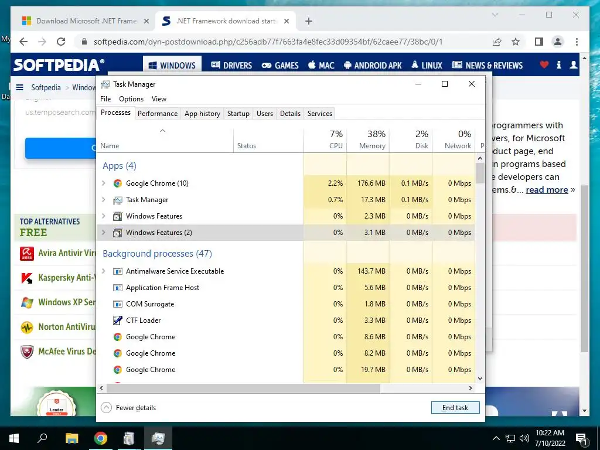Click the Softpedia info icon

tap(558, 65)
